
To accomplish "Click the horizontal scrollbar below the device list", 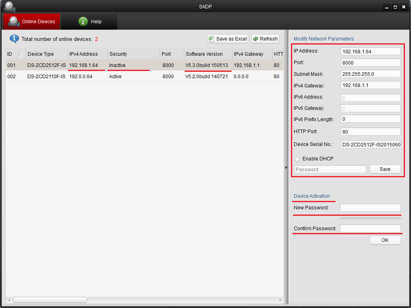I will tap(49, 299).
